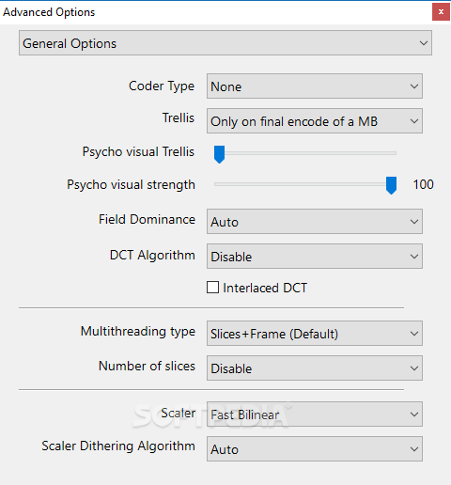The width and height of the screenshot is (451, 485).
Task: Expand the Number of slices dropdown
Action: pos(315,368)
